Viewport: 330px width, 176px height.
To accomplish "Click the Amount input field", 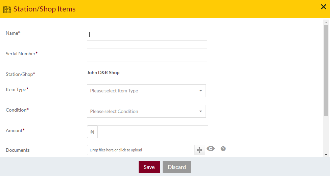I will [153, 132].
